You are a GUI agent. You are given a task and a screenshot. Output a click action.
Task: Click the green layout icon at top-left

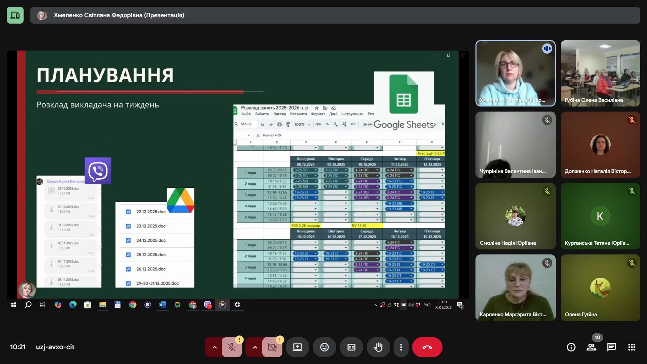point(15,15)
